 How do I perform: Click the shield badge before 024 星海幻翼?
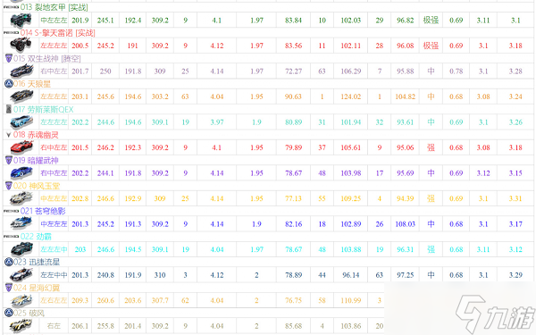click(9, 288)
